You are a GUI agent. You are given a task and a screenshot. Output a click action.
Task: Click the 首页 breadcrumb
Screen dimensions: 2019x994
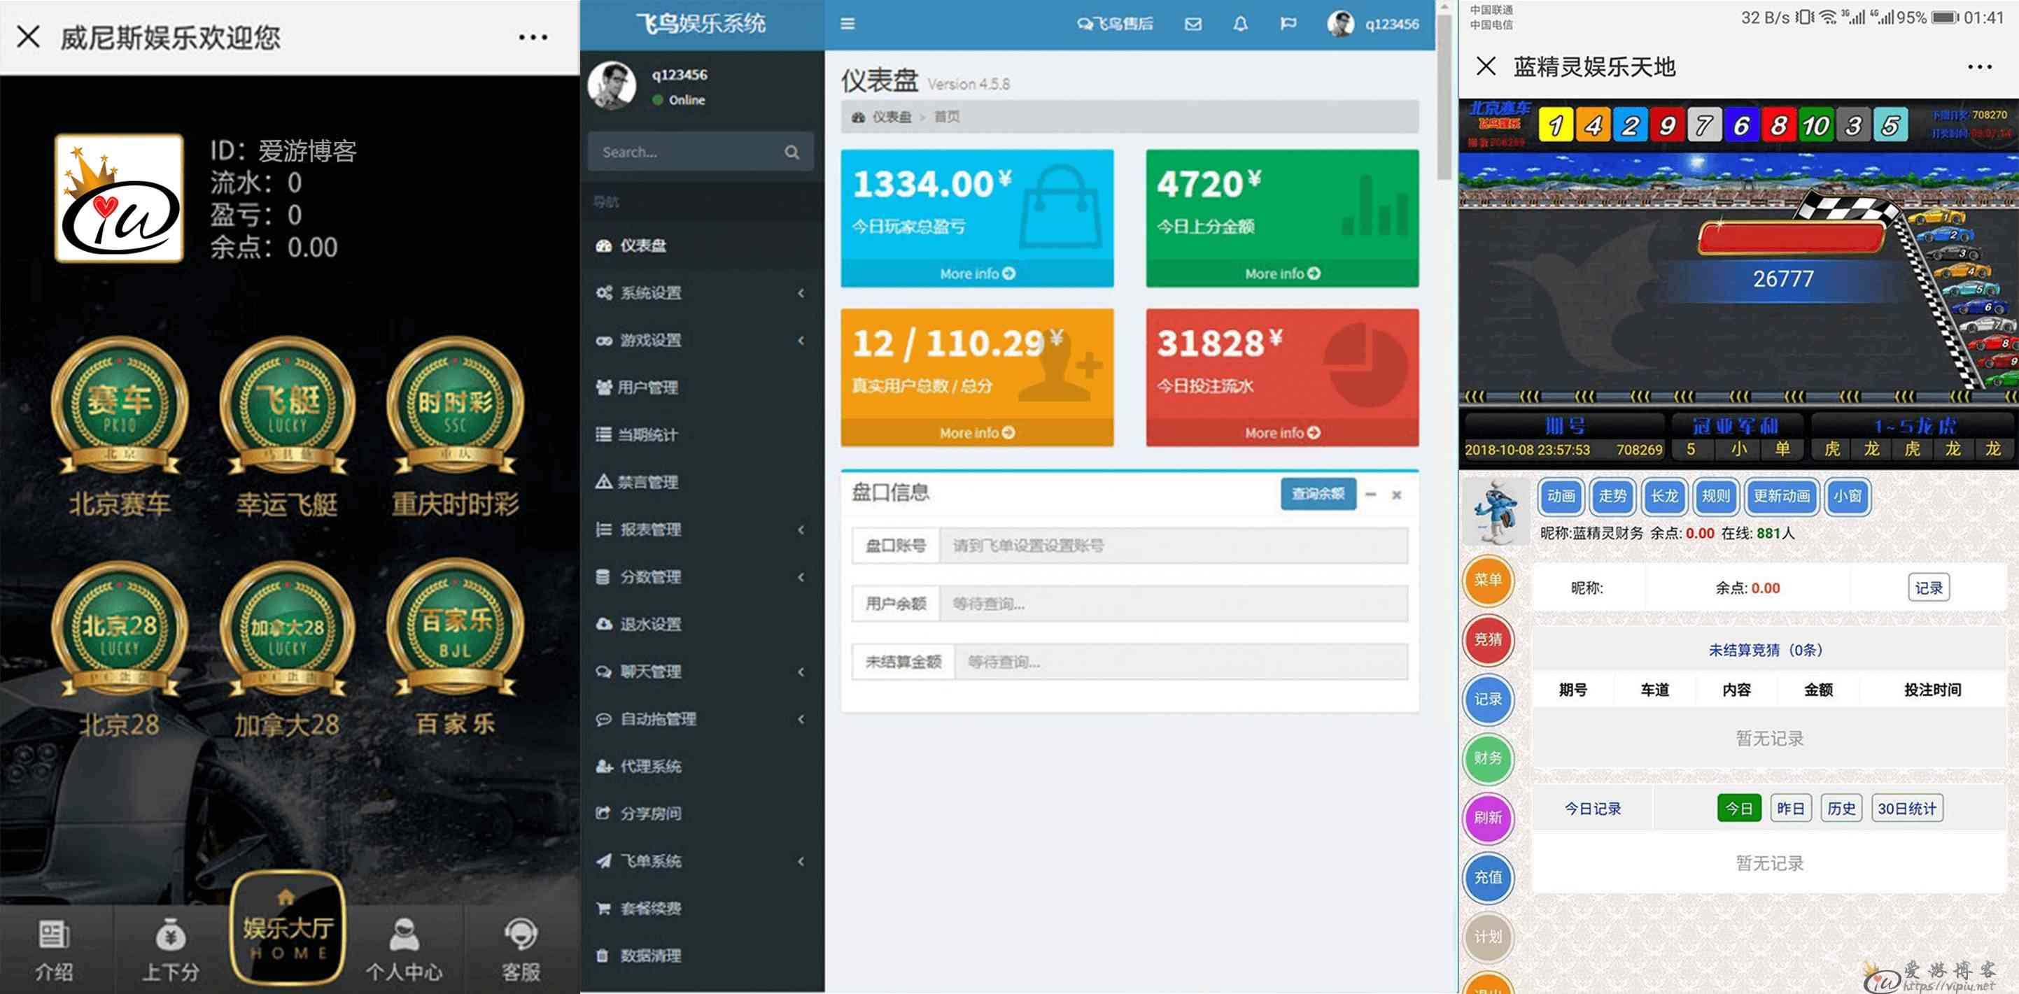pos(946,117)
